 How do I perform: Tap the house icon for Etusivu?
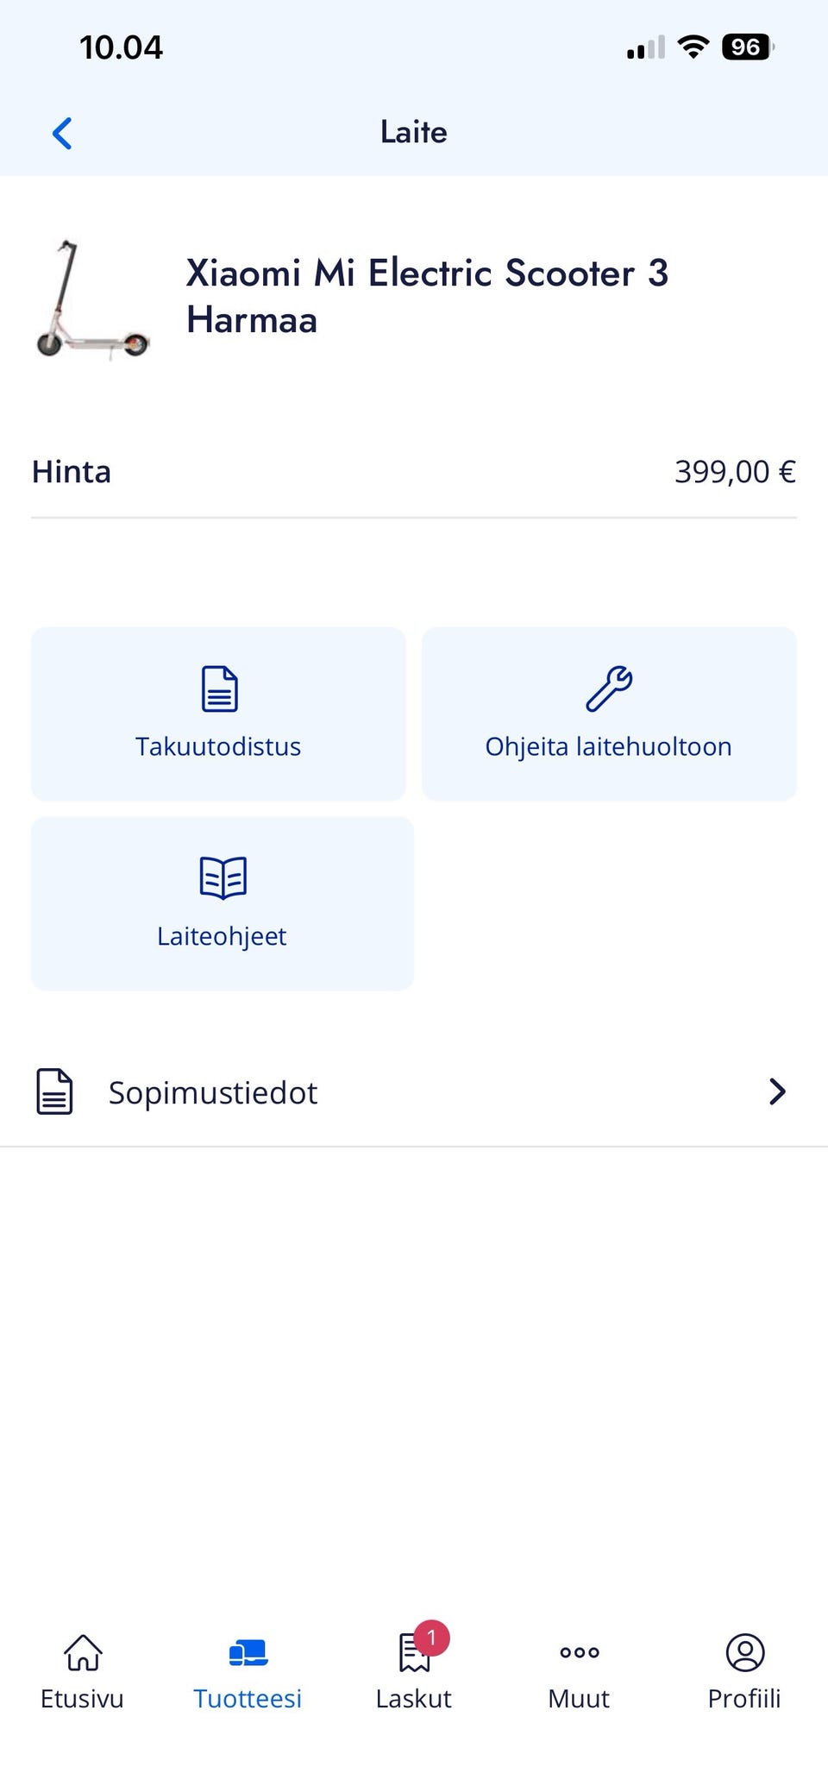[x=83, y=1652]
